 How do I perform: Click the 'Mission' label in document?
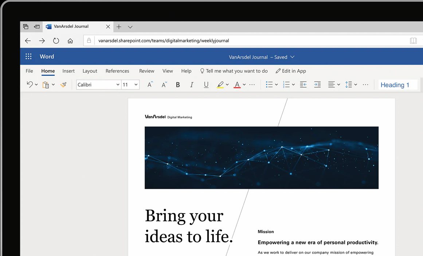click(x=266, y=232)
